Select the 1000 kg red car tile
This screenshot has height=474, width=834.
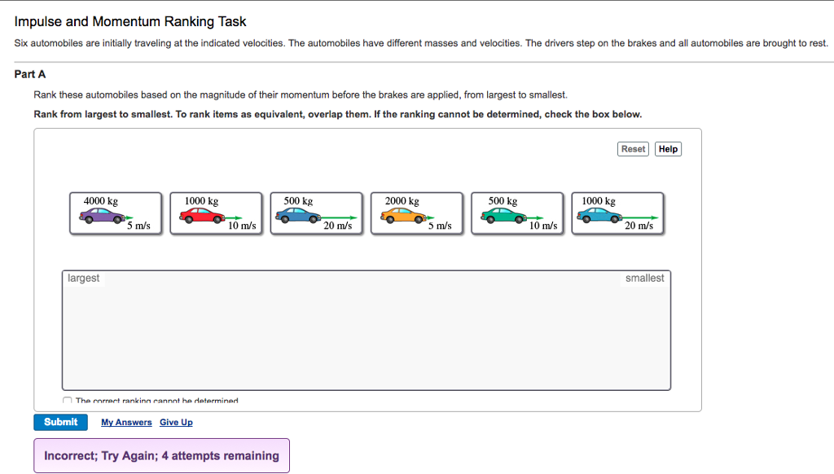click(x=216, y=213)
